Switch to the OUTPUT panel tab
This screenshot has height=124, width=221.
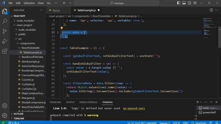click(70, 102)
